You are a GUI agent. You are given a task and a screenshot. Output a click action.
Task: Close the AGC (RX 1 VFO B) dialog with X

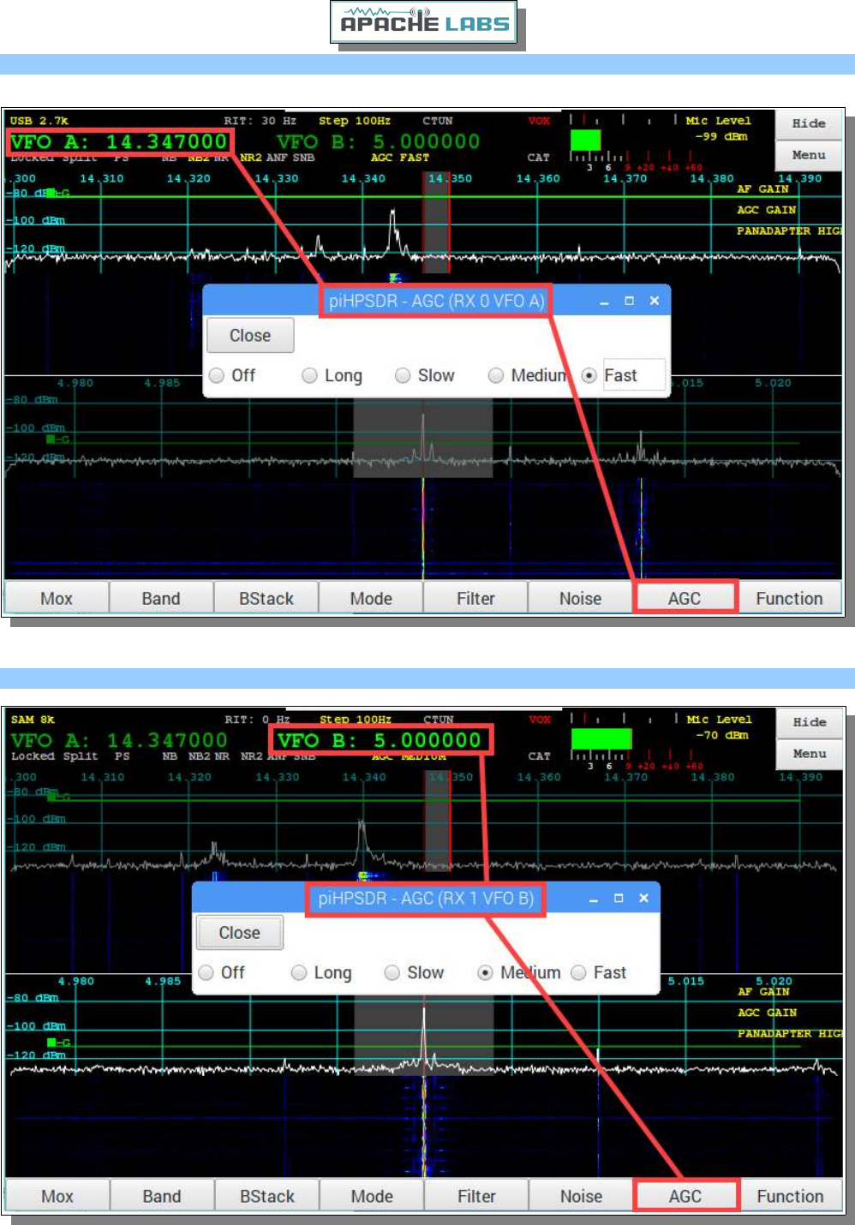(643, 899)
